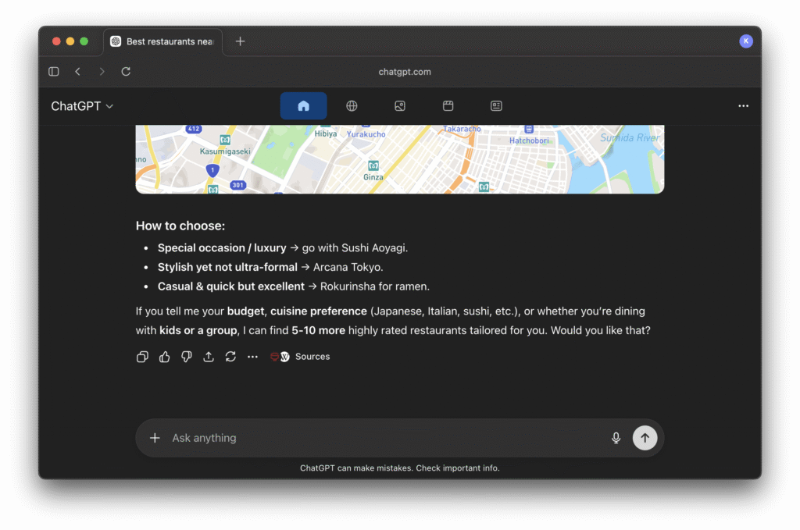Open the three-dot menu at top right
This screenshot has width=800, height=530.
tap(743, 106)
